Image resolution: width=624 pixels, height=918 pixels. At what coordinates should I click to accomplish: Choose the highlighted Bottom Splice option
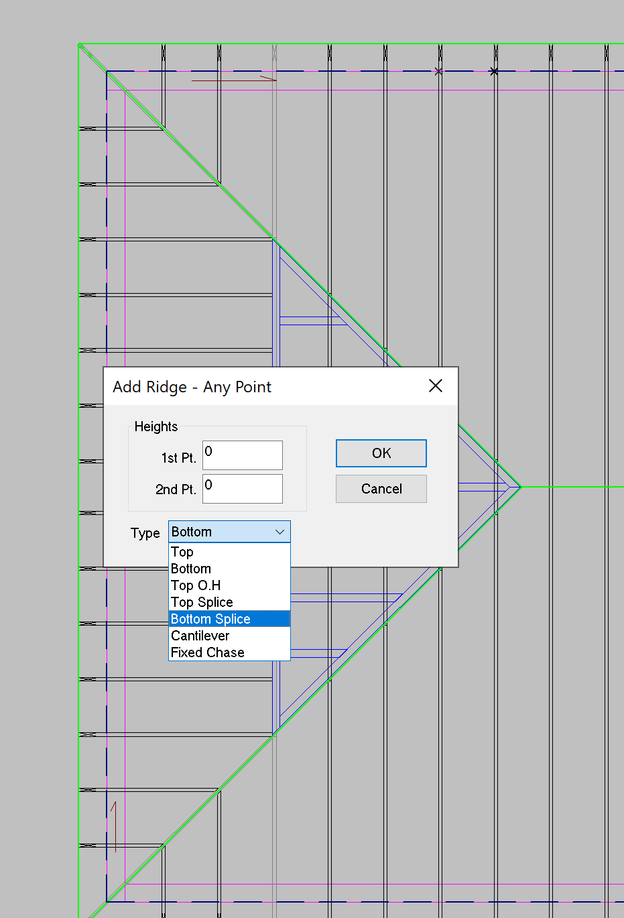(x=210, y=619)
